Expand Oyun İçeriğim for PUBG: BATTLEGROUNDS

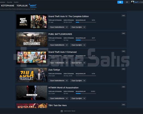(78, 45)
